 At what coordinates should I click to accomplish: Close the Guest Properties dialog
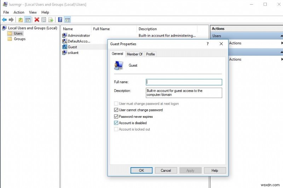pos(221,44)
